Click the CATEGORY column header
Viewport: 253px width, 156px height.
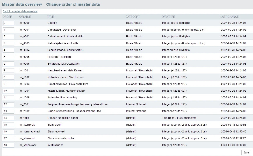coord(133,17)
